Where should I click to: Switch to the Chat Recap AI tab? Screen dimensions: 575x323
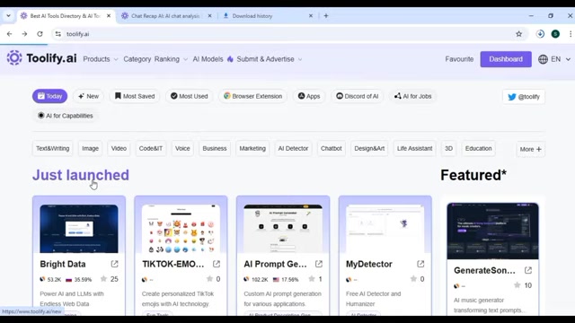click(165, 16)
